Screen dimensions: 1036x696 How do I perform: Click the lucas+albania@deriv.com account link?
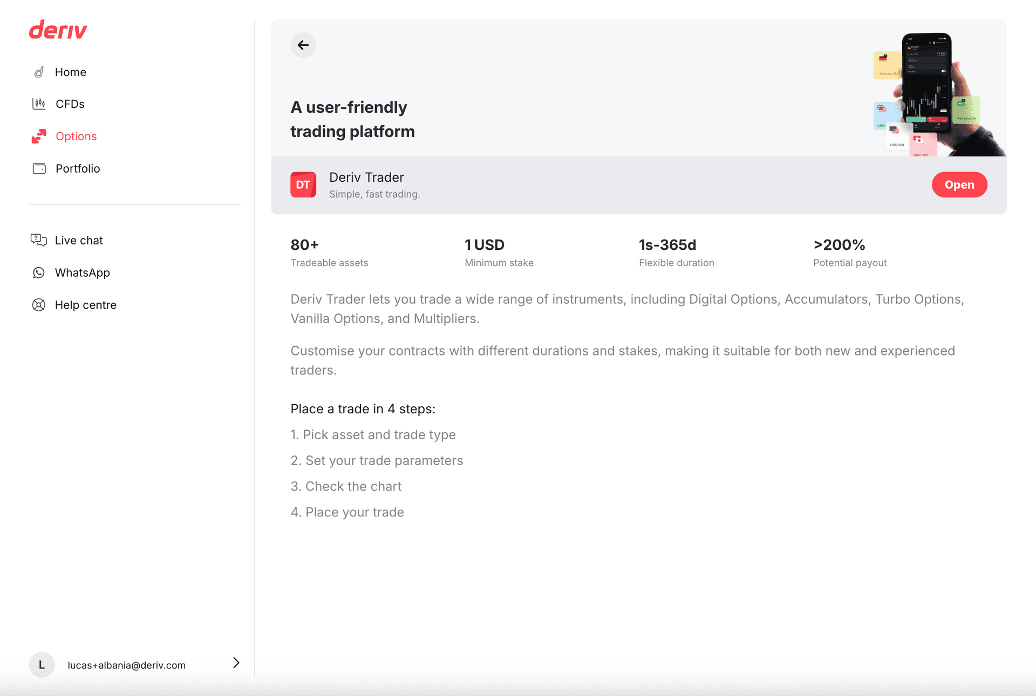(126, 665)
